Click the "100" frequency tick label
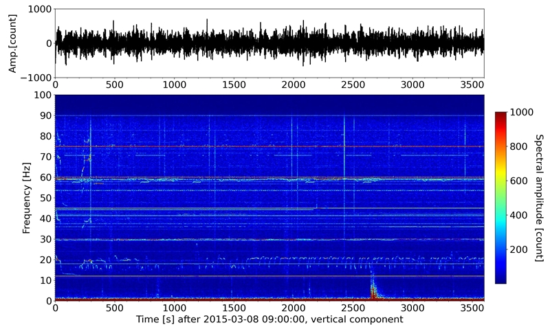This screenshot has height=325, width=550. [43, 95]
